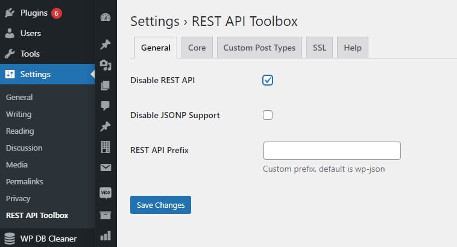Screen dimensions: 457x247
Task: Open the Media settings submenu link
Action: pyautogui.click(x=17, y=165)
